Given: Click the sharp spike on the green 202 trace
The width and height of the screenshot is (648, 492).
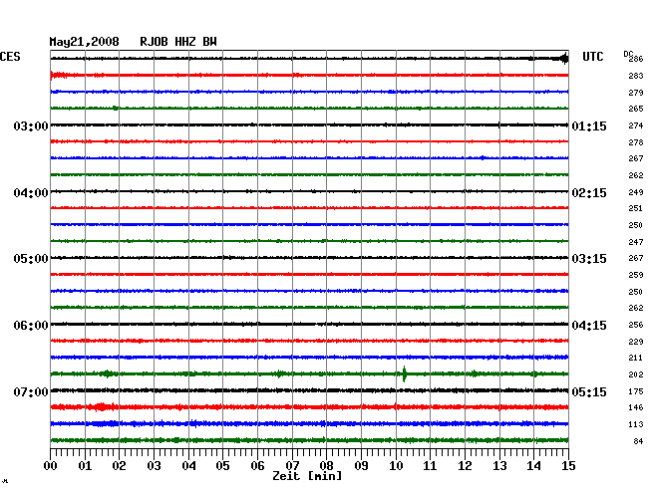Looking at the screenshot, I should click(404, 373).
